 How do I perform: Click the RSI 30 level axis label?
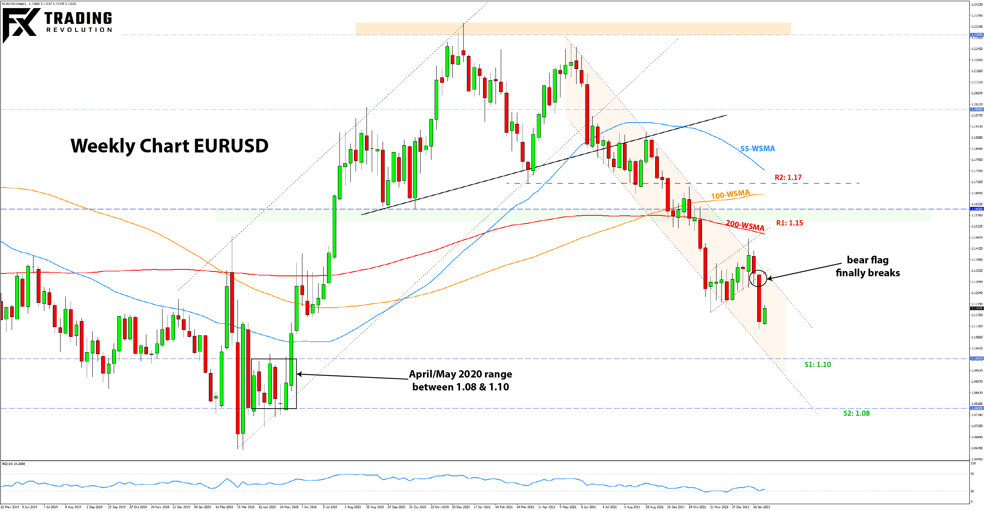coord(972,491)
